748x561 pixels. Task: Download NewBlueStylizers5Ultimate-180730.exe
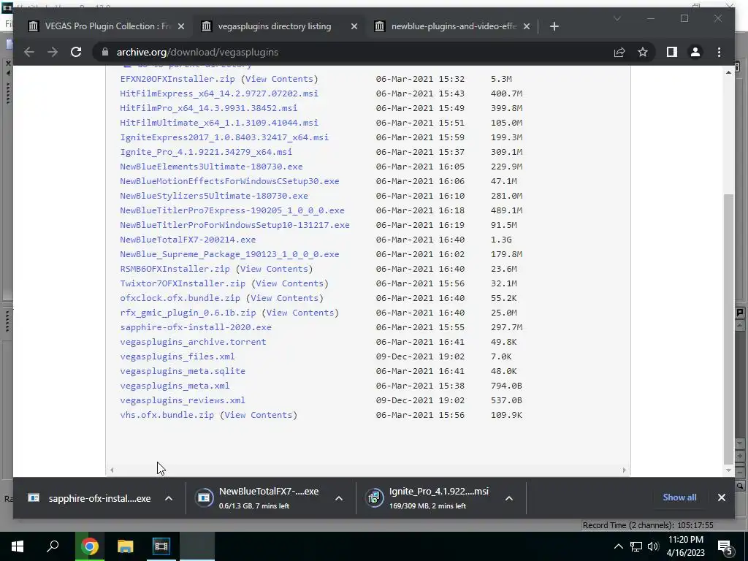(x=214, y=196)
